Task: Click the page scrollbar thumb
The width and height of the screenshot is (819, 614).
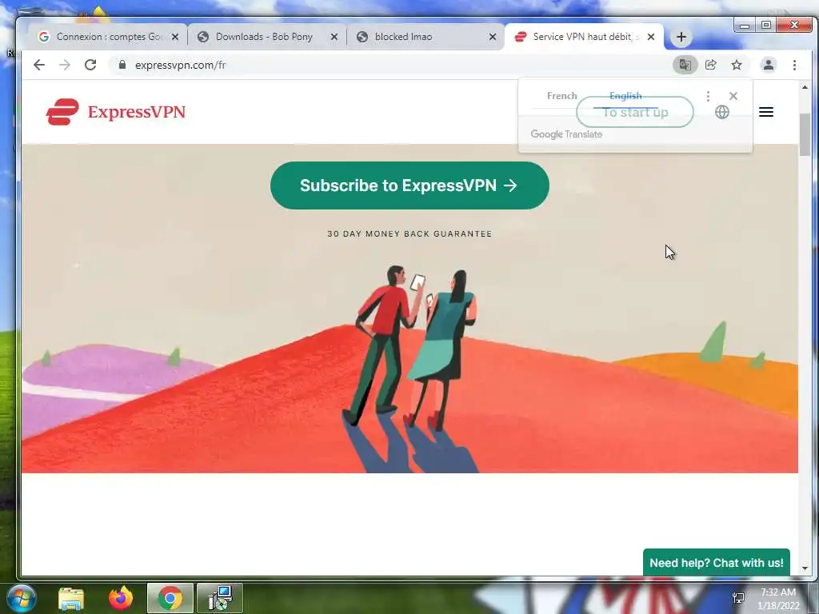Action: tap(805, 134)
